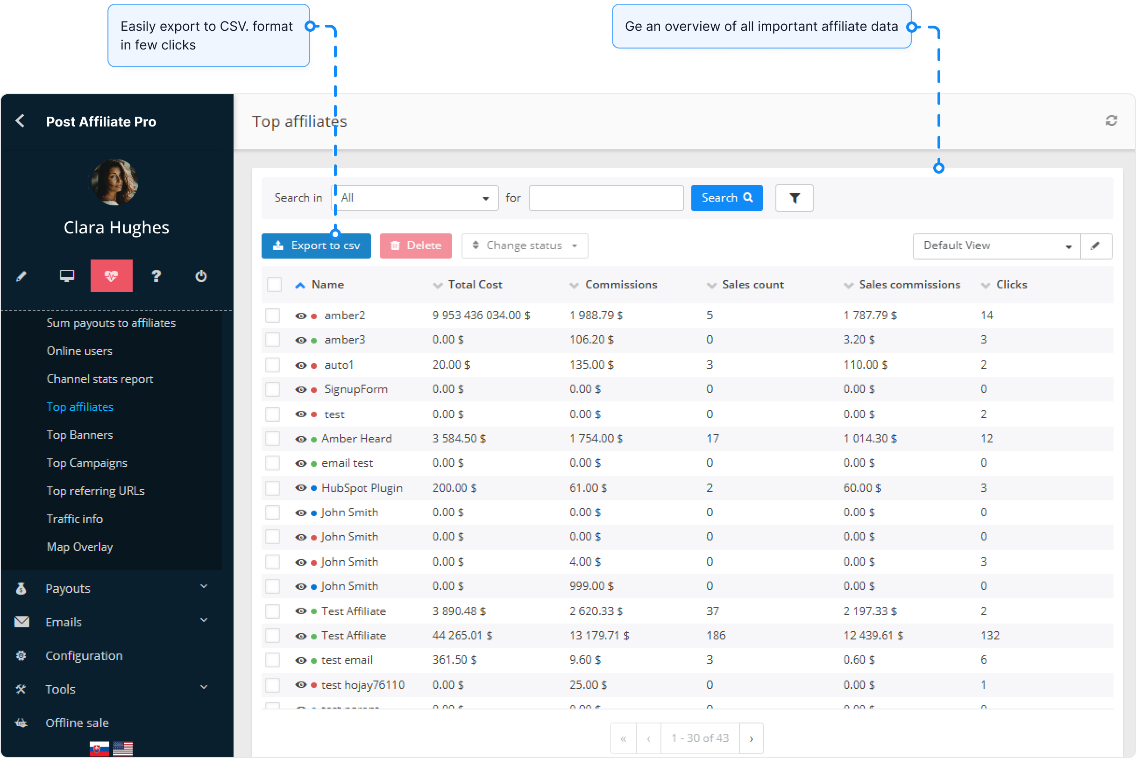Open the filter funnel icon beside Search
This screenshot has width=1136, height=758.
pyautogui.click(x=794, y=198)
